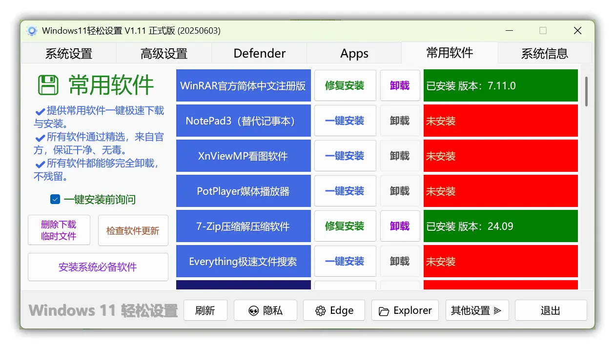The image size is (615, 349).
Task: Click the 常用软件 tab
Action: tap(450, 53)
